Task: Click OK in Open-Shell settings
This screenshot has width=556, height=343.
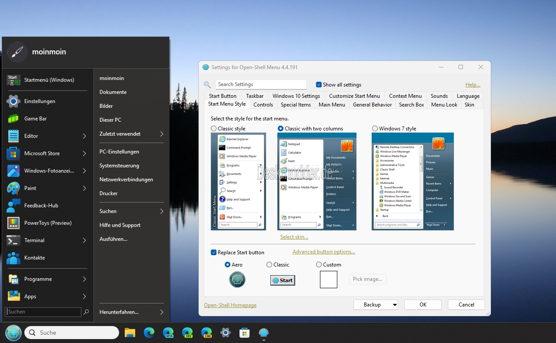Action: click(423, 305)
